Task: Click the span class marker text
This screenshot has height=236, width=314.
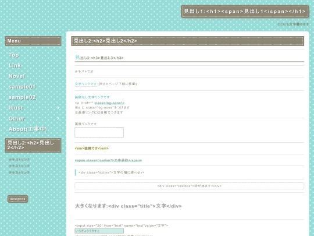Action: (x=108, y=160)
